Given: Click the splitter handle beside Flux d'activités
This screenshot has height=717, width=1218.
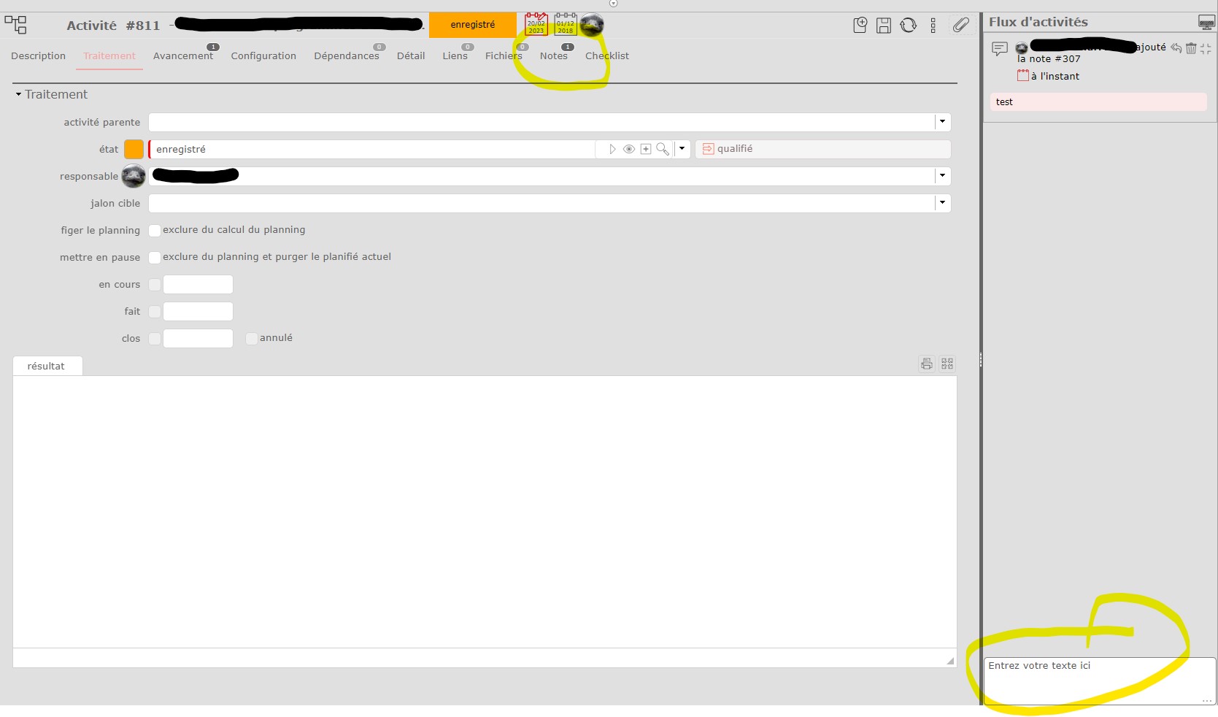Looking at the screenshot, I should pyautogui.click(x=980, y=359).
